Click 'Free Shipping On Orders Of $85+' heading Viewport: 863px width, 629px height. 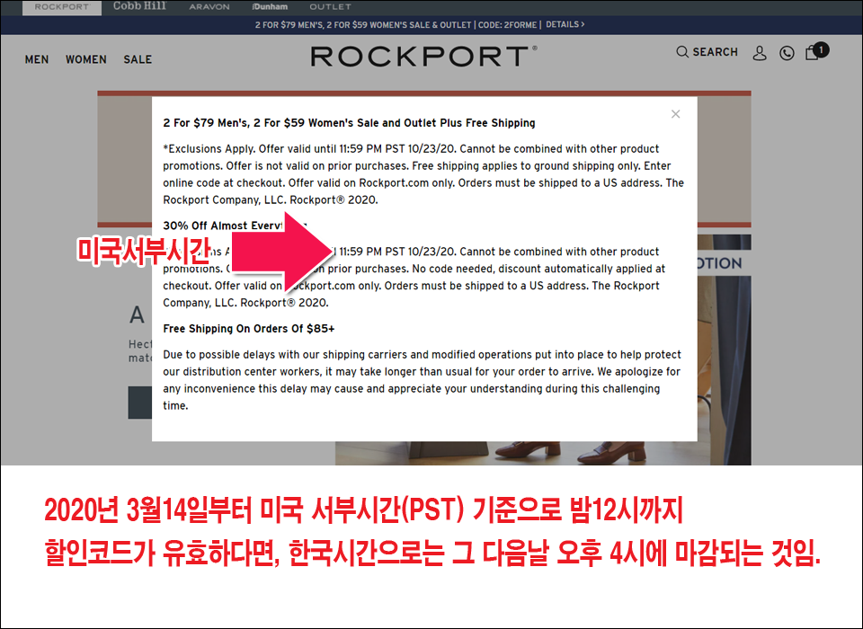click(x=249, y=329)
